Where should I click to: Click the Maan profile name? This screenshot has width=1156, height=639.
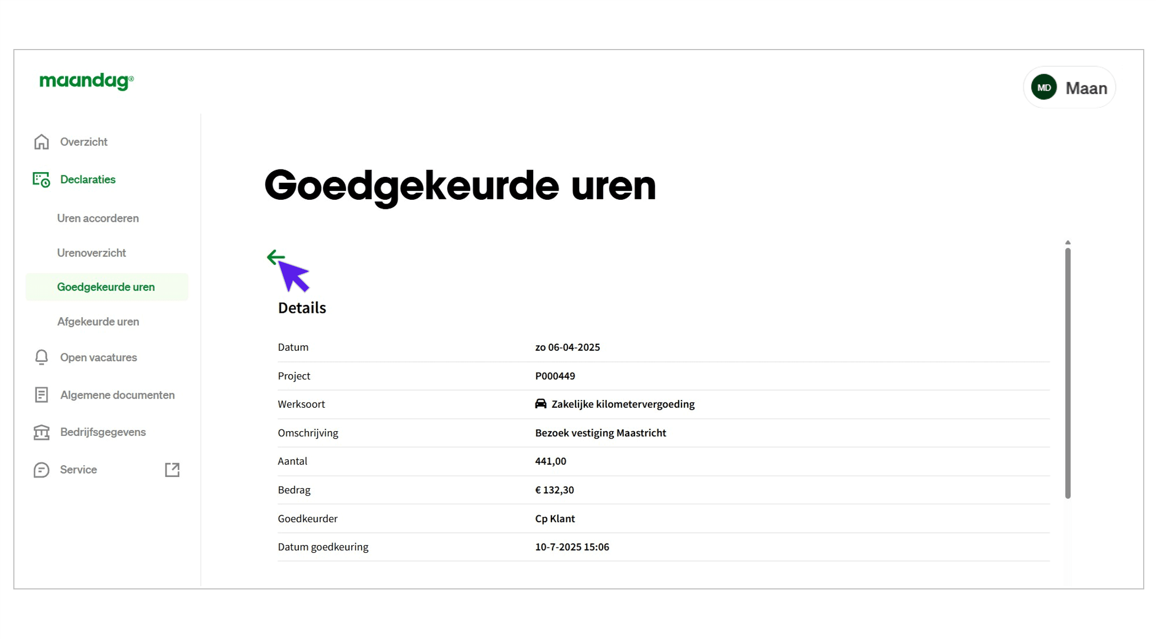click(1087, 88)
